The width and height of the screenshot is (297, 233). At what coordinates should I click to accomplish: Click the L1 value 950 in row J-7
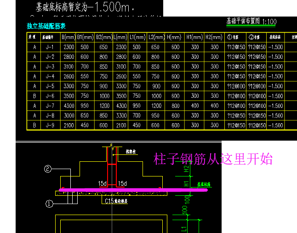tap(137, 106)
